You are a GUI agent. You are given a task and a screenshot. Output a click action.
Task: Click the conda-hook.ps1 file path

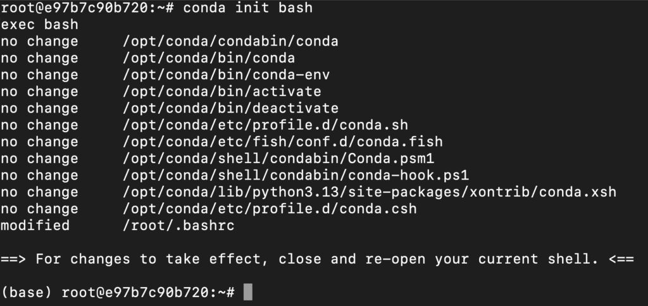click(x=296, y=175)
